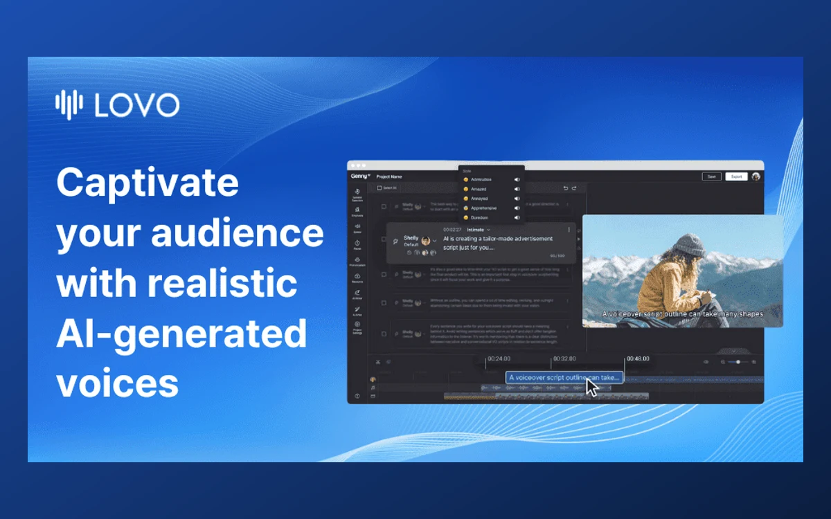Preview the Apprehensive emotion sound
This screenshot has width=831, height=519.
(x=517, y=208)
